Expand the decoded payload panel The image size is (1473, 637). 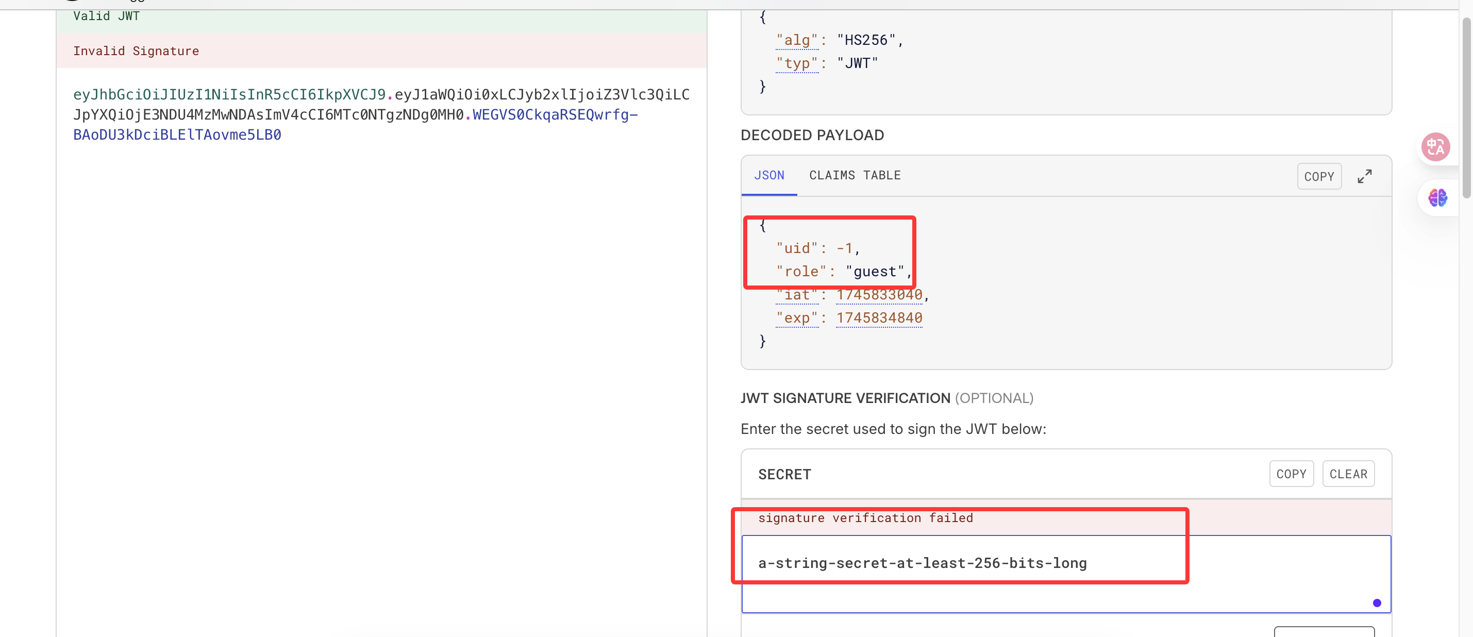1364,176
